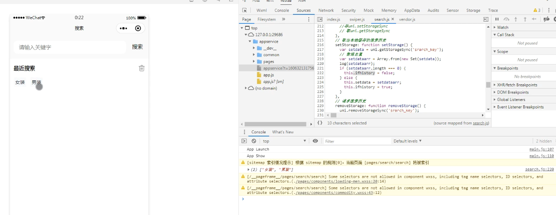
Task: Open loading-men.wxss:20:14 link
Action: [x=337, y=181]
